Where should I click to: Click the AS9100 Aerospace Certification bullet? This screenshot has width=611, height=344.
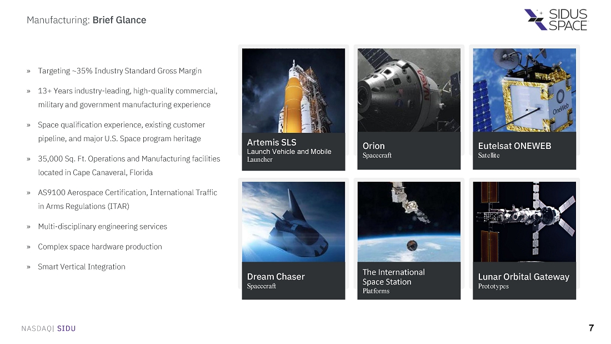pos(127,199)
